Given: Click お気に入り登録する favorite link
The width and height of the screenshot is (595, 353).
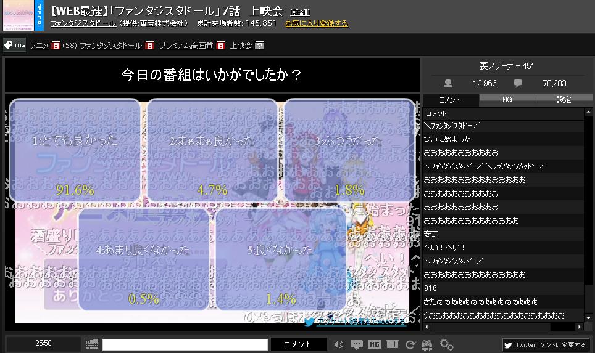Looking at the screenshot, I should [x=317, y=23].
